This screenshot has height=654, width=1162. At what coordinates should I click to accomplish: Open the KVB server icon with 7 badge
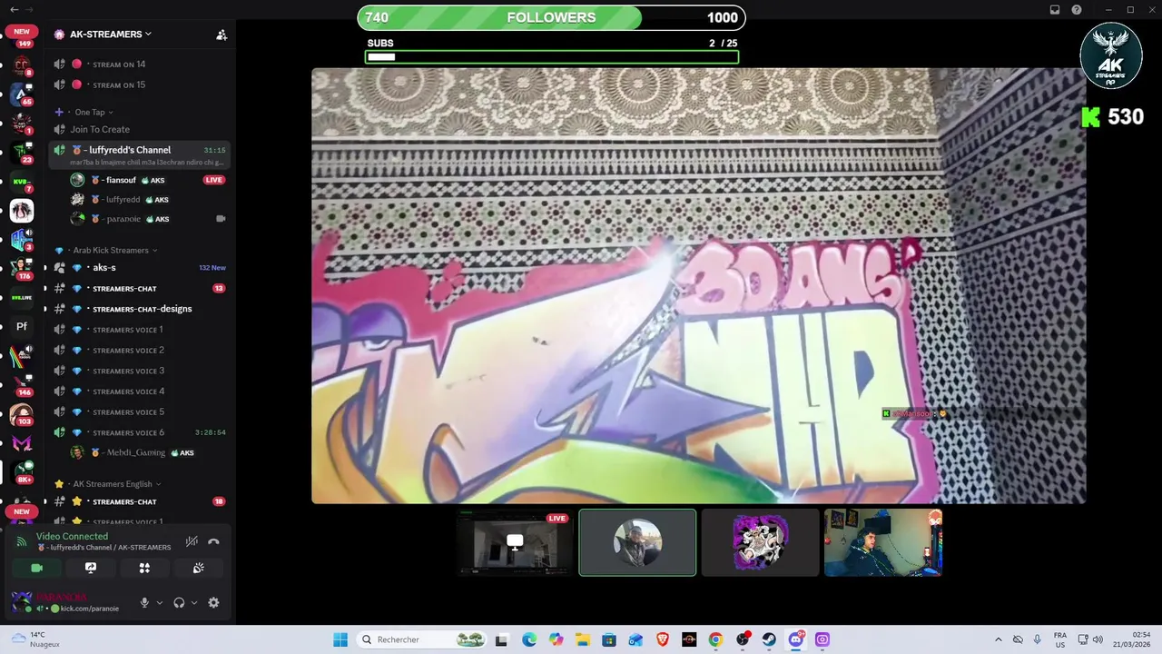tap(22, 182)
